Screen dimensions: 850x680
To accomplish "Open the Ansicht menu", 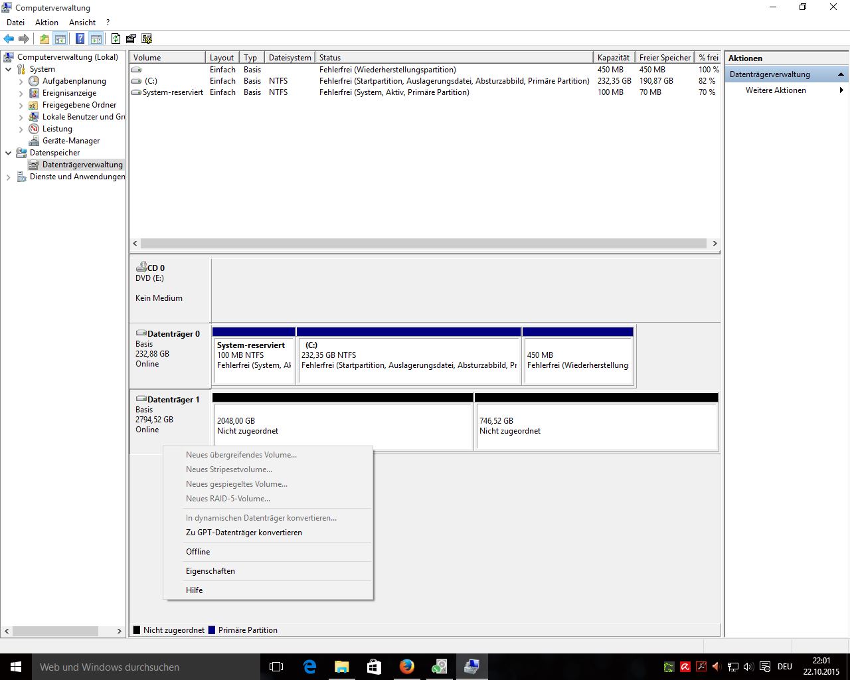I will tap(82, 22).
